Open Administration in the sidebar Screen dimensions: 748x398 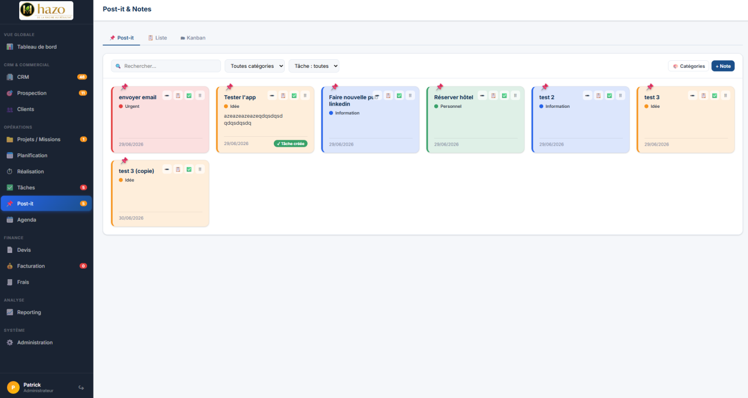(47, 342)
